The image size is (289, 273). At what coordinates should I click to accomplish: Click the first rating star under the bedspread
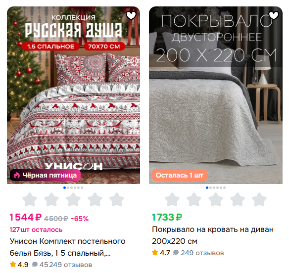[172, 199]
